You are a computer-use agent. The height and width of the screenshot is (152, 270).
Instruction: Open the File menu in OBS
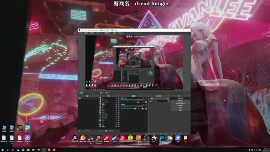[x=80, y=33]
